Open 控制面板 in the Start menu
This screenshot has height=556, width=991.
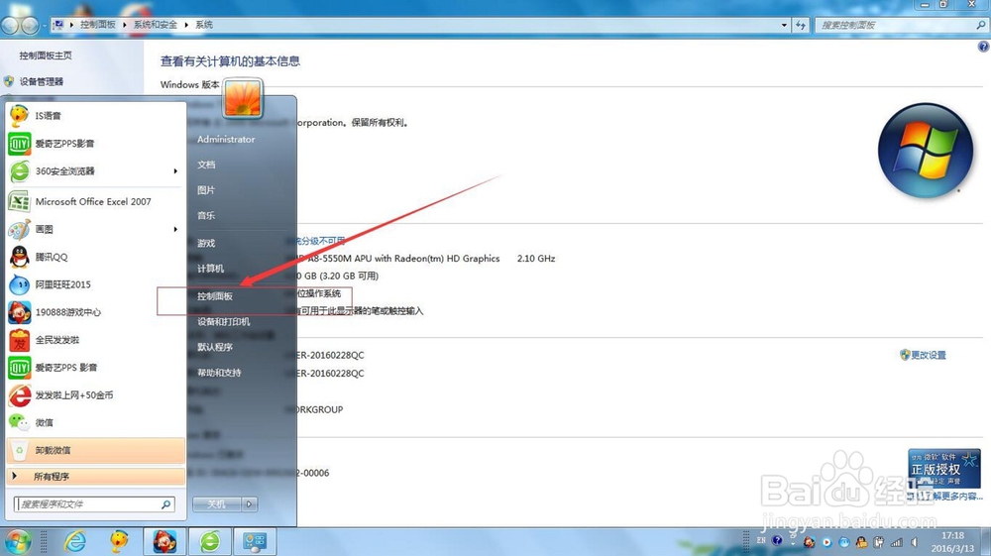point(215,296)
